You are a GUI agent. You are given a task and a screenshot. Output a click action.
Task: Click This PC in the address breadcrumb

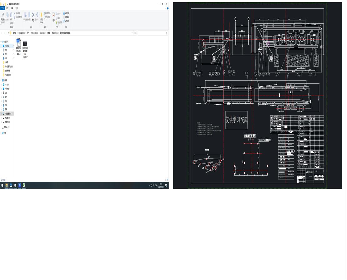coord(15,33)
